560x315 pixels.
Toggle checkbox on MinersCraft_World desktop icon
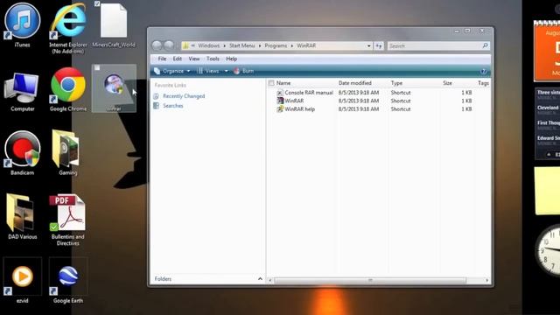click(97, 3)
